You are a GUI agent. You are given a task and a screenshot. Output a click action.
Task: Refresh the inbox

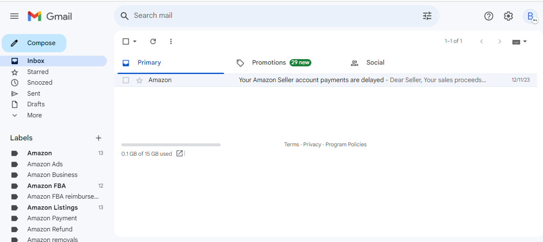click(153, 41)
